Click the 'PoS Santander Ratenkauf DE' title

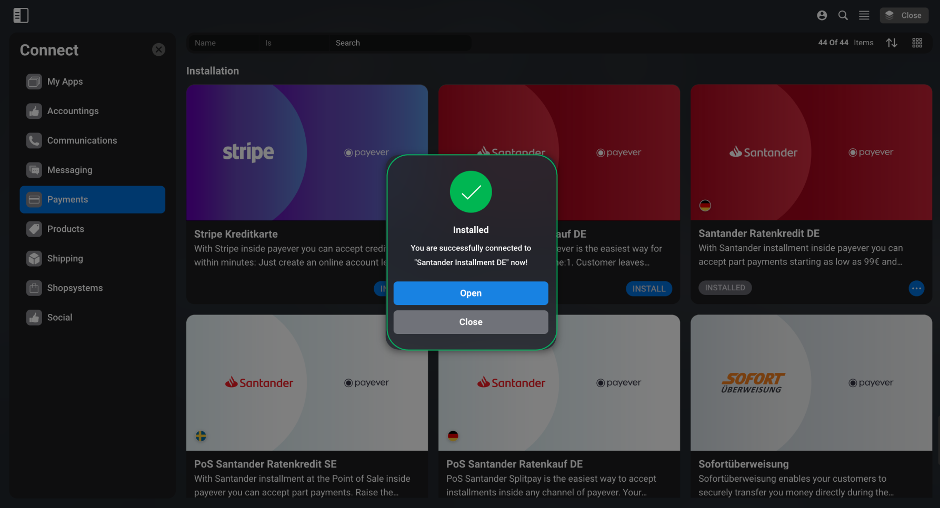point(514,464)
